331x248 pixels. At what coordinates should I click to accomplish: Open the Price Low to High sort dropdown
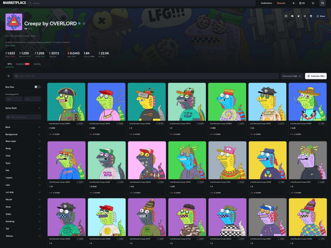click(x=292, y=76)
